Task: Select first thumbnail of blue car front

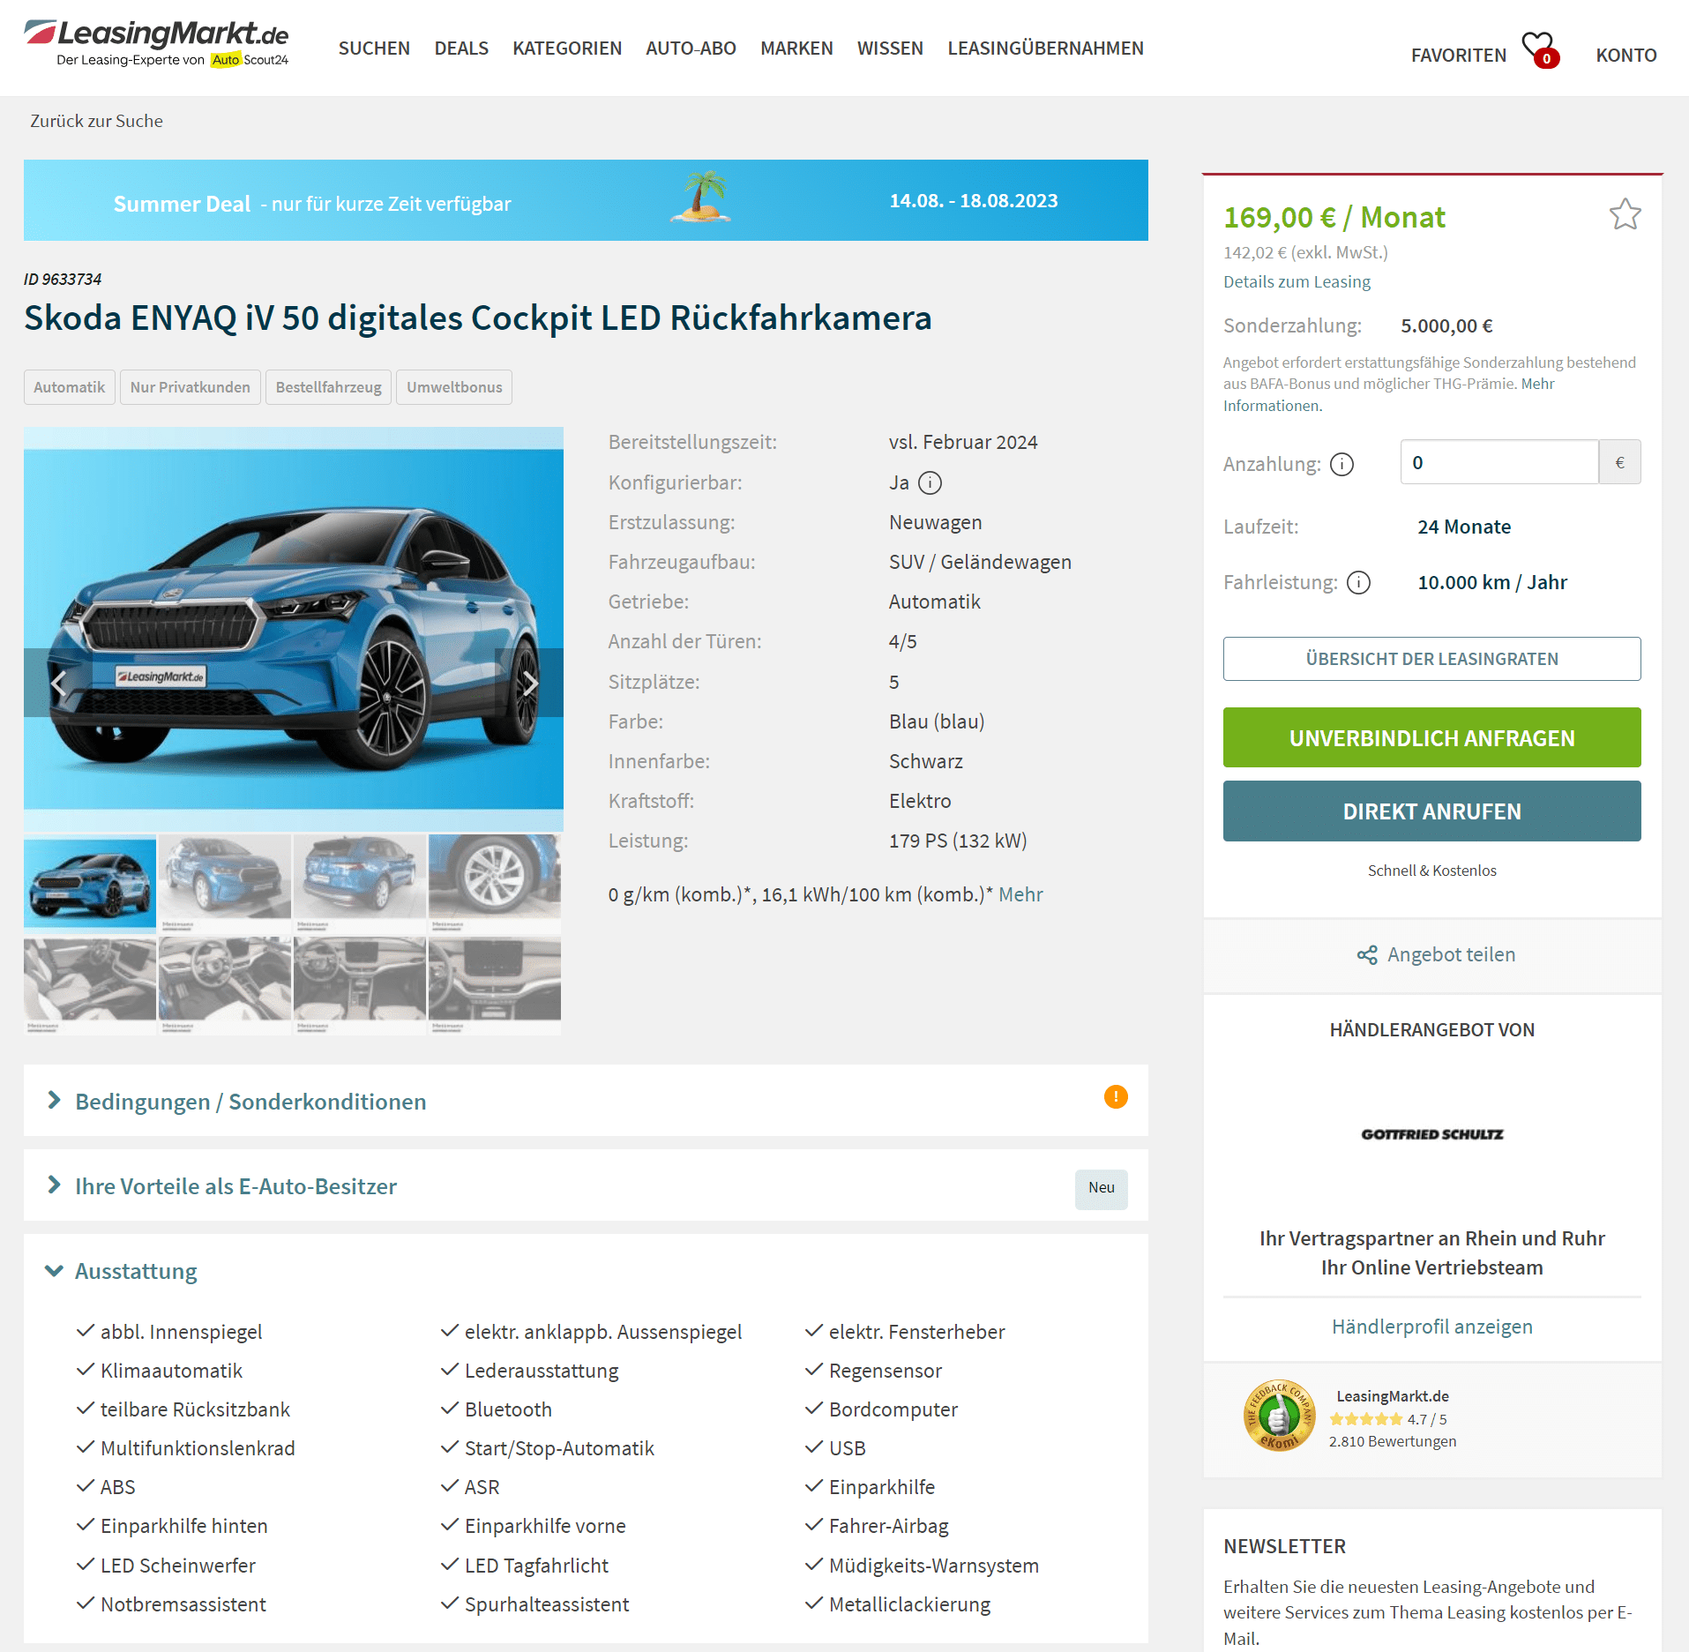Action: (x=90, y=884)
